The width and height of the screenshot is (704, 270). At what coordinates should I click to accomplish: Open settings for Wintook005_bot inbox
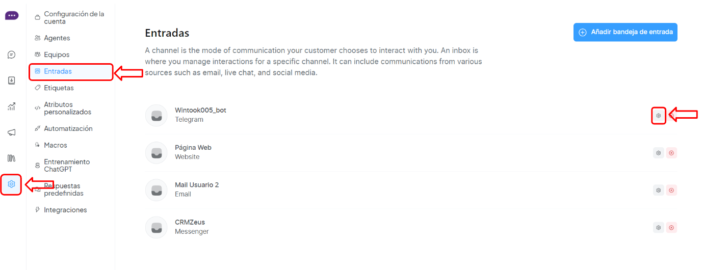coord(659,116)
